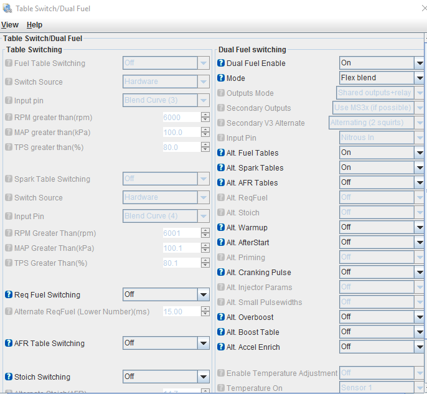Open the Alt. AFR Tables dropdown
The width and height of the screenshot is (427, 394).
382,182
